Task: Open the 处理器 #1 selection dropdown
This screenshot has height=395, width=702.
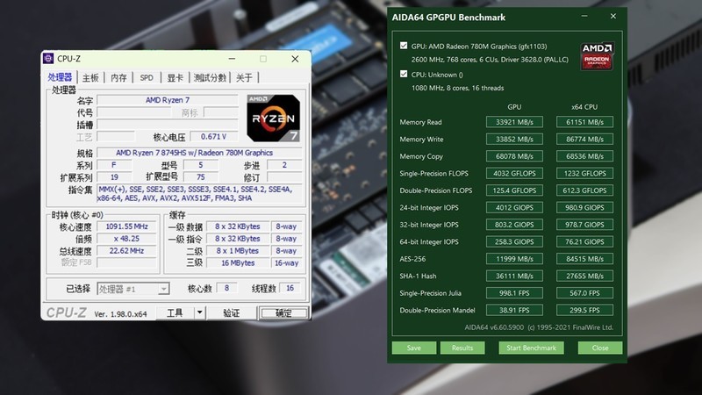Action: click(x=133, y=289)
